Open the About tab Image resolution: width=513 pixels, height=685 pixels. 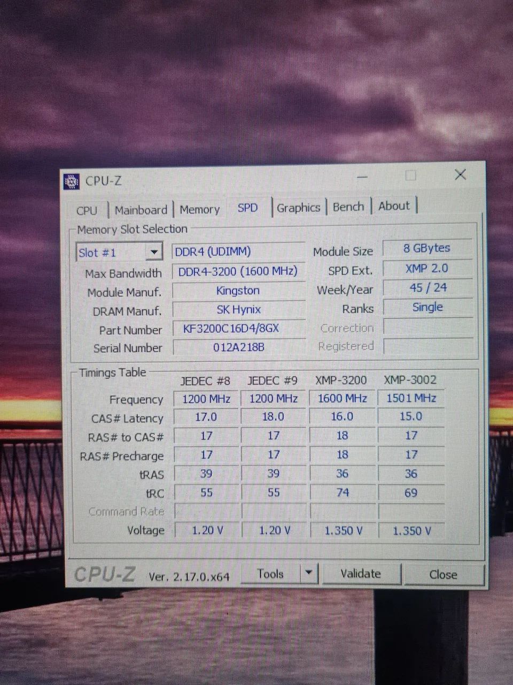click(x=393, y=206)
